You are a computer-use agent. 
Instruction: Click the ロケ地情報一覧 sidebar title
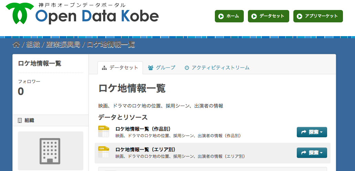(x=40, y=64)
